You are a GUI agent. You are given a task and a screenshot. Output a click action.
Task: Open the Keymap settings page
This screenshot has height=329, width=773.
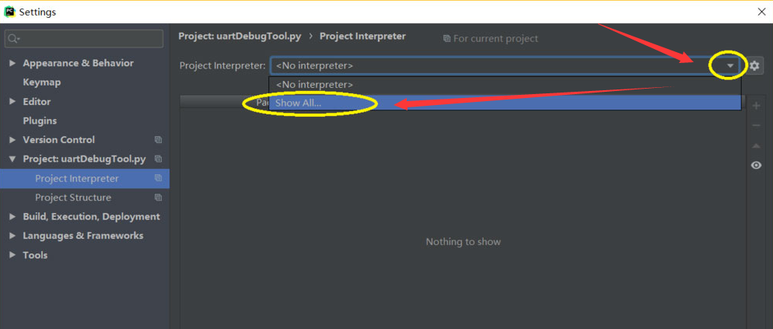[42, 82]
